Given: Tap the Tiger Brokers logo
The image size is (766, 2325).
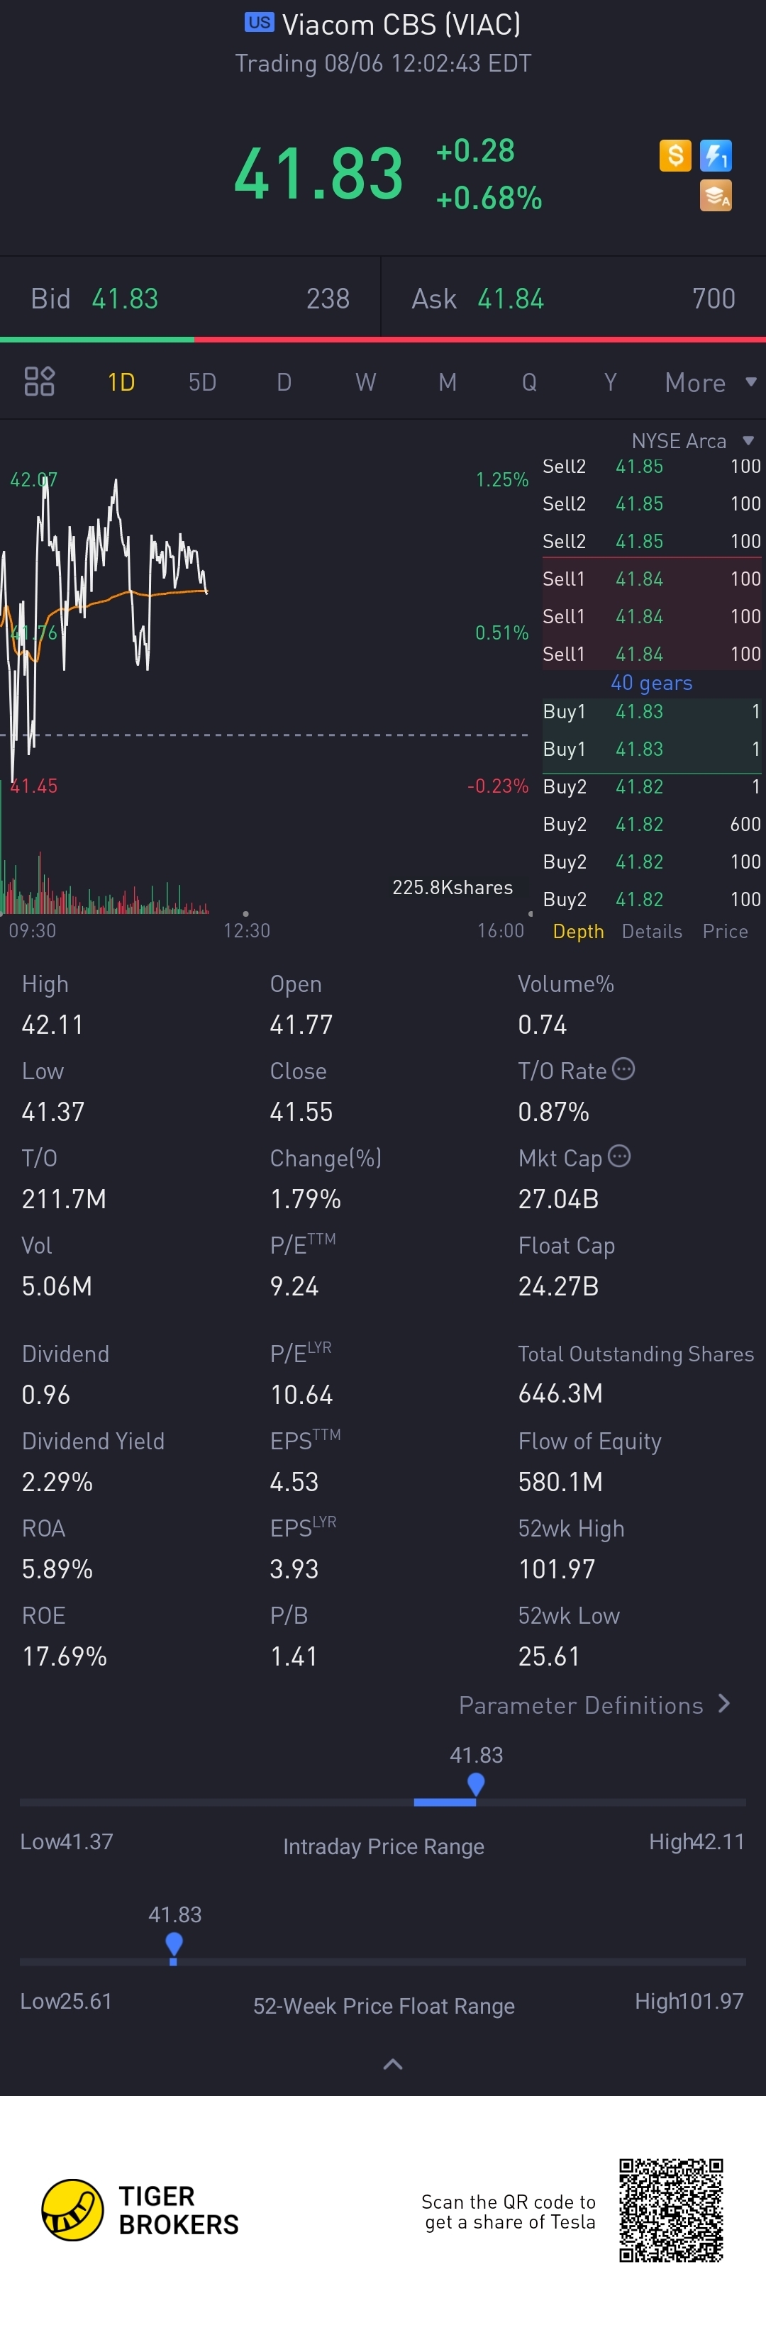Looking at the screenshot, I should [141, 2210].
